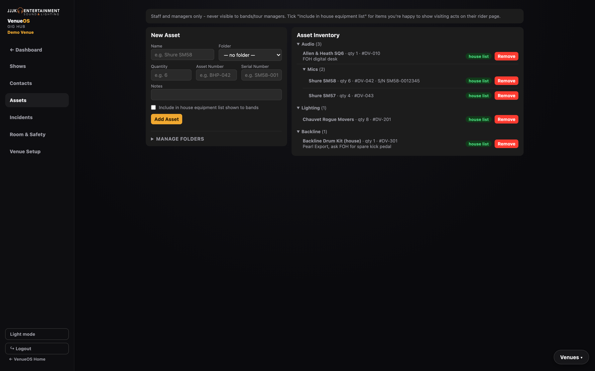Return to VenueOS Home

point(27,359)
